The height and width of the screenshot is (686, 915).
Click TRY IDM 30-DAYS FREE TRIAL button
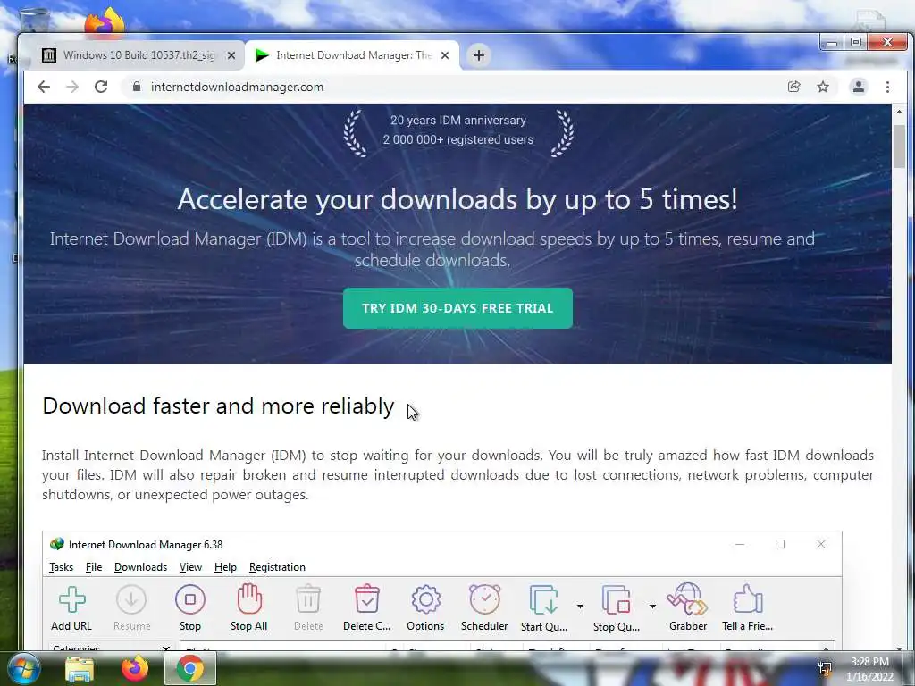click(457, 308)
